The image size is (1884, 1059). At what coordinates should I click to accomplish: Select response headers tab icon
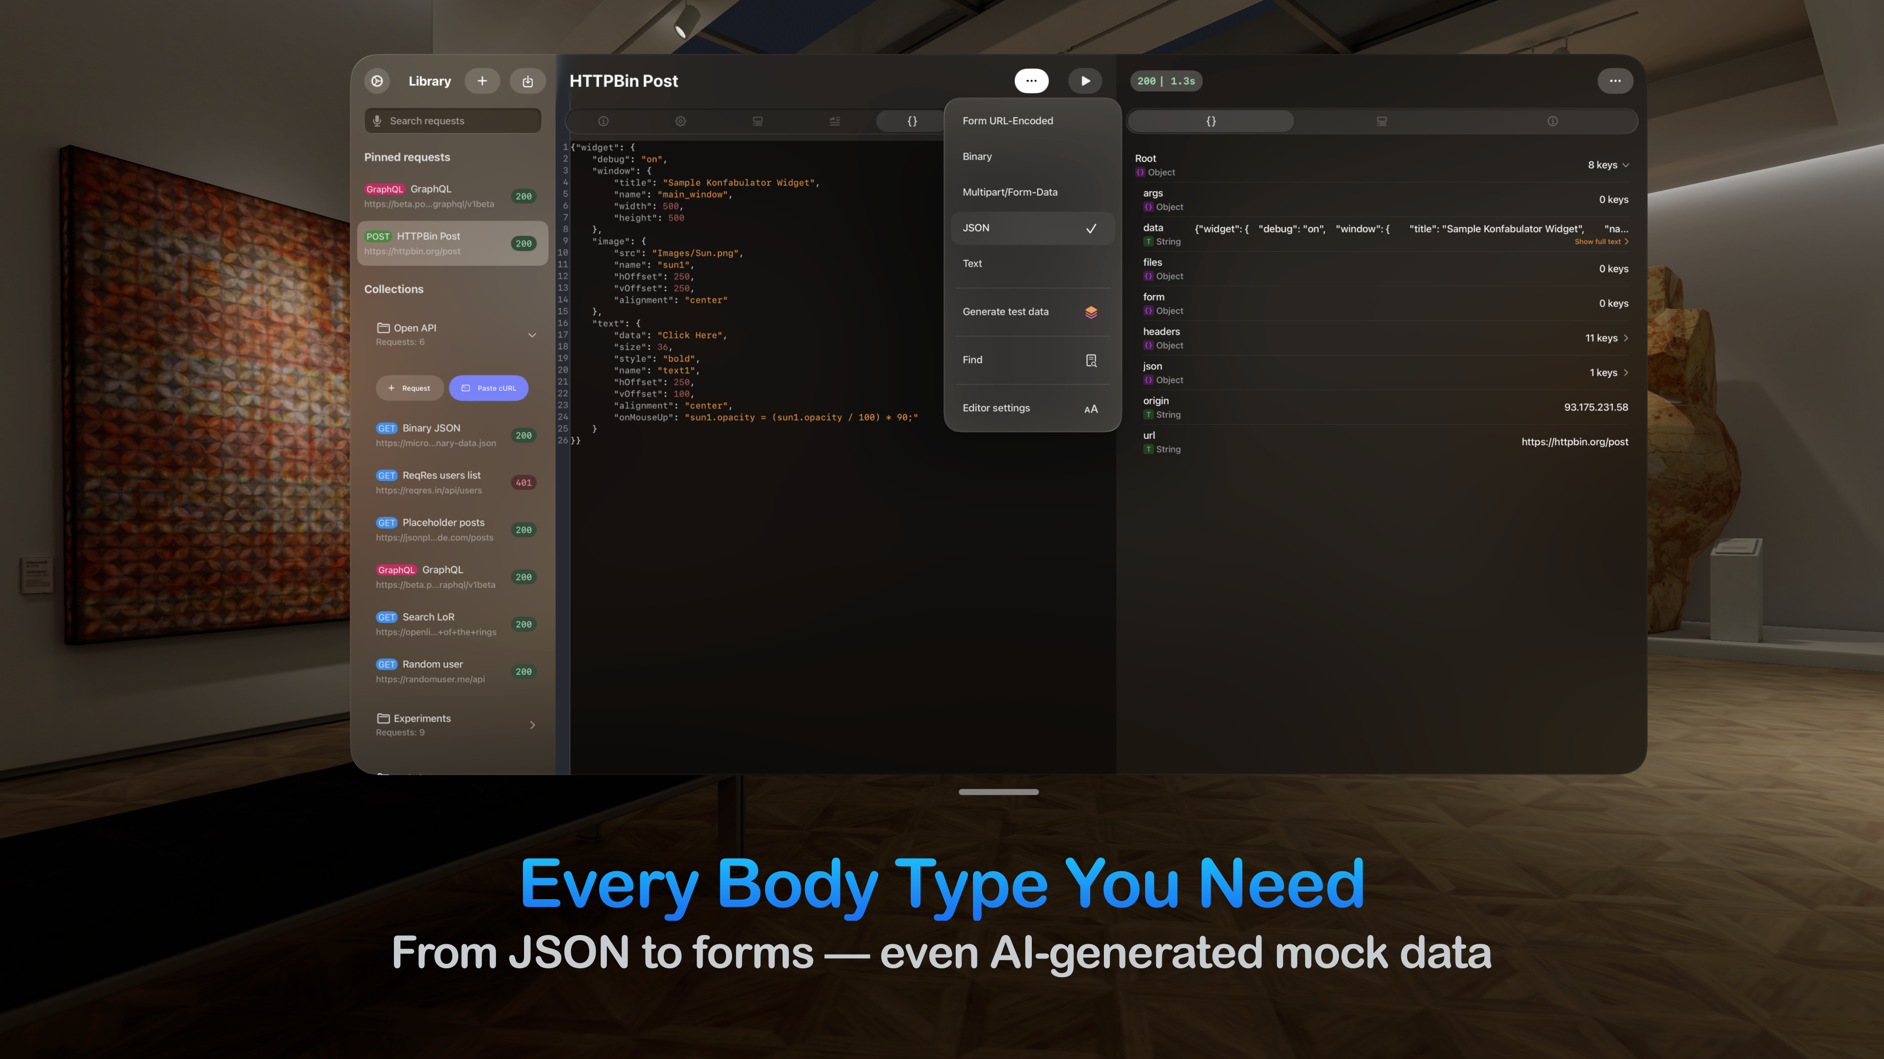1382,121
